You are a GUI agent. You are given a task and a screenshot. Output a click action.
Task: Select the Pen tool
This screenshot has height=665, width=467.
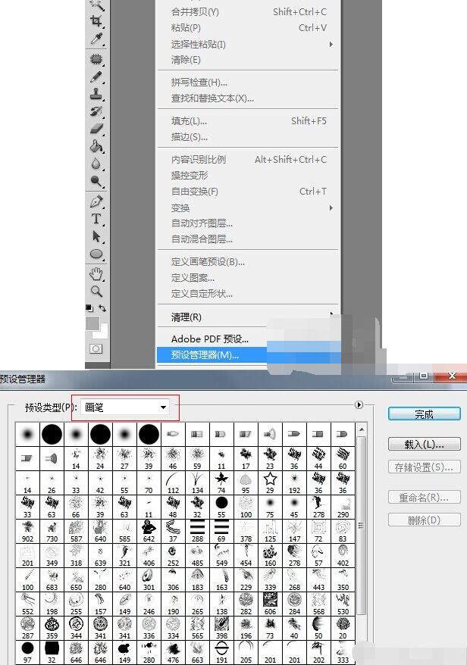[x=97, y=201]
